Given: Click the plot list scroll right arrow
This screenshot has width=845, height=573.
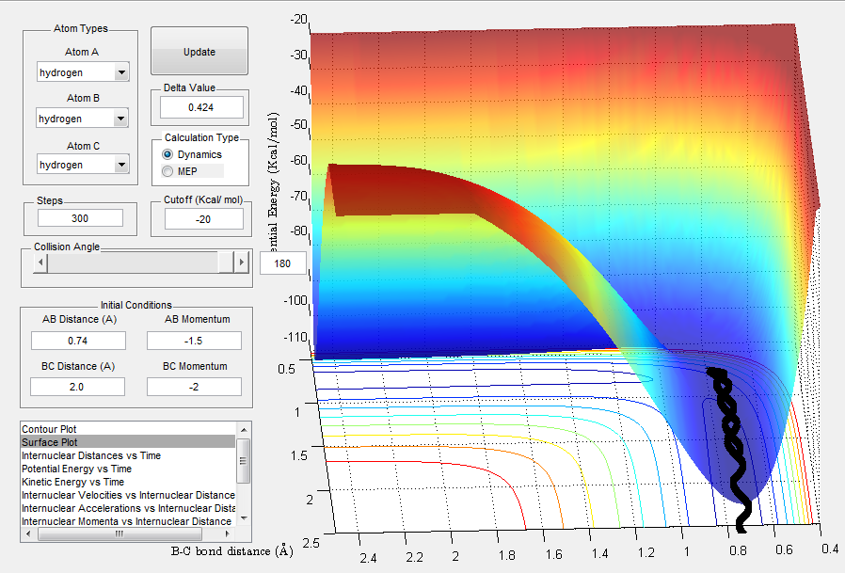Looking at the screenshot, I should 228,534.
